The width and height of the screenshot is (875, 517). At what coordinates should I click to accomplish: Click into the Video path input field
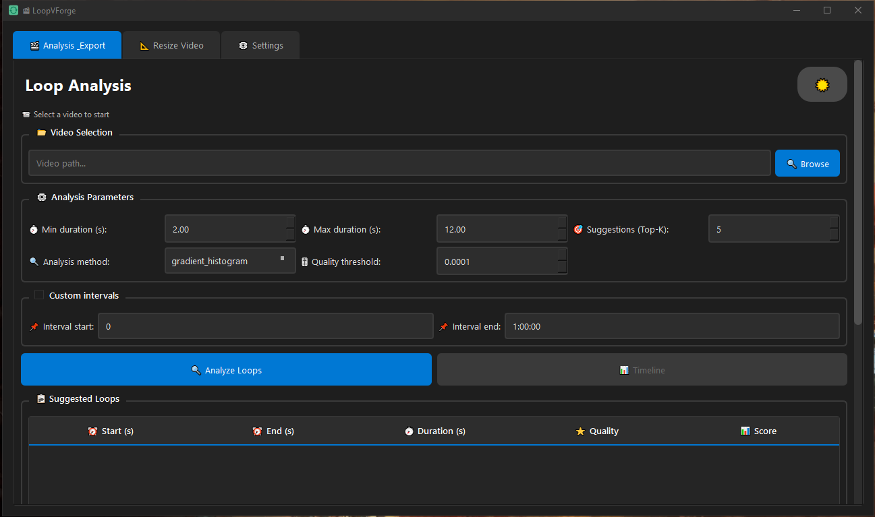tap(399, 163)
